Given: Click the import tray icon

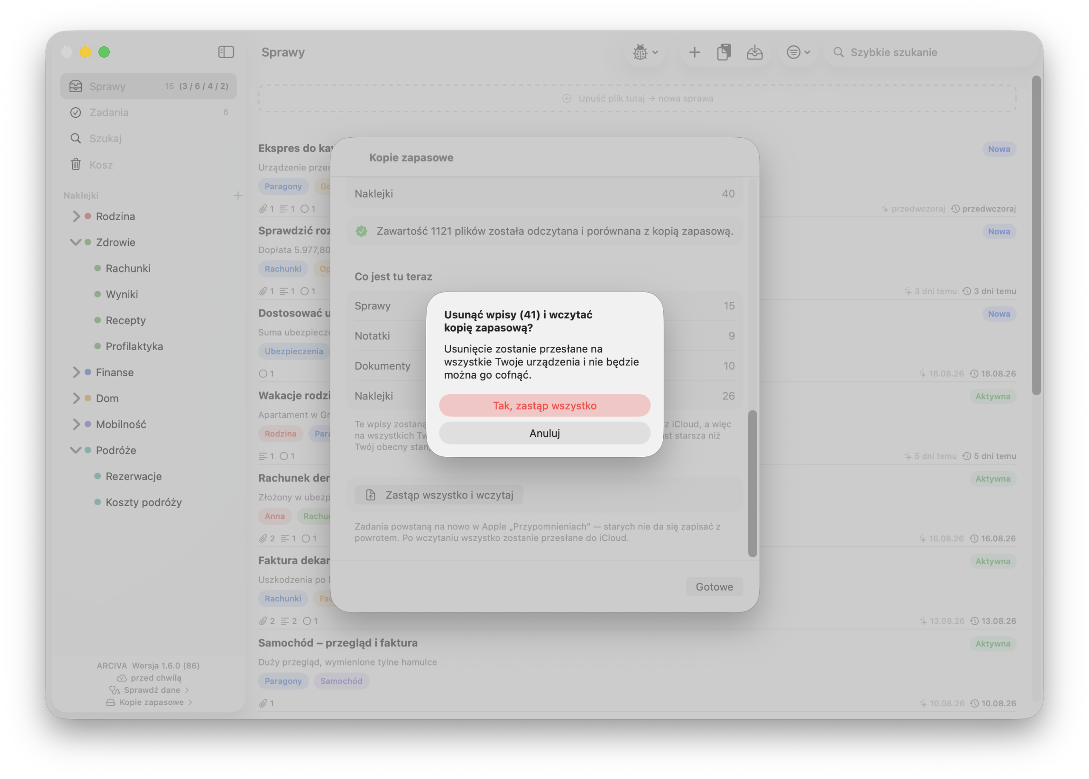Looking at the screenshot, I should click(754, 52).
